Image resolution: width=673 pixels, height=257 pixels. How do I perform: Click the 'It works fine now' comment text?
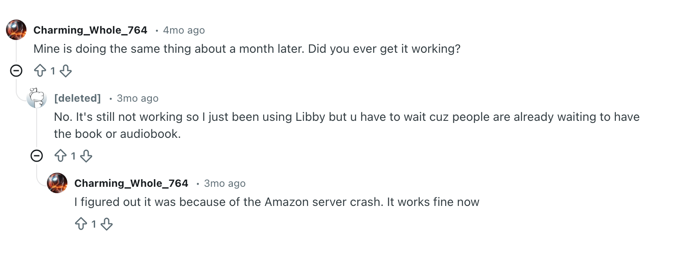433,202
